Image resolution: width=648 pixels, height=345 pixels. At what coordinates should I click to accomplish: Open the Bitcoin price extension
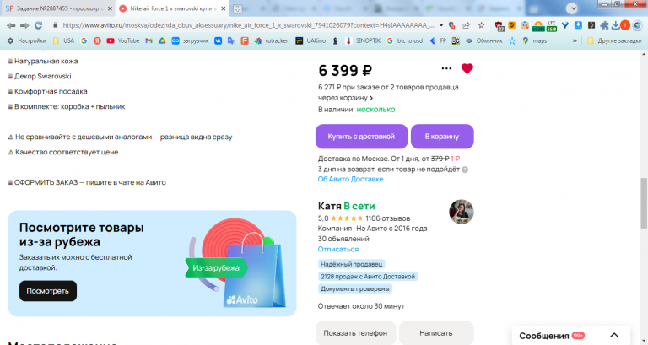[x=538, y=26]
